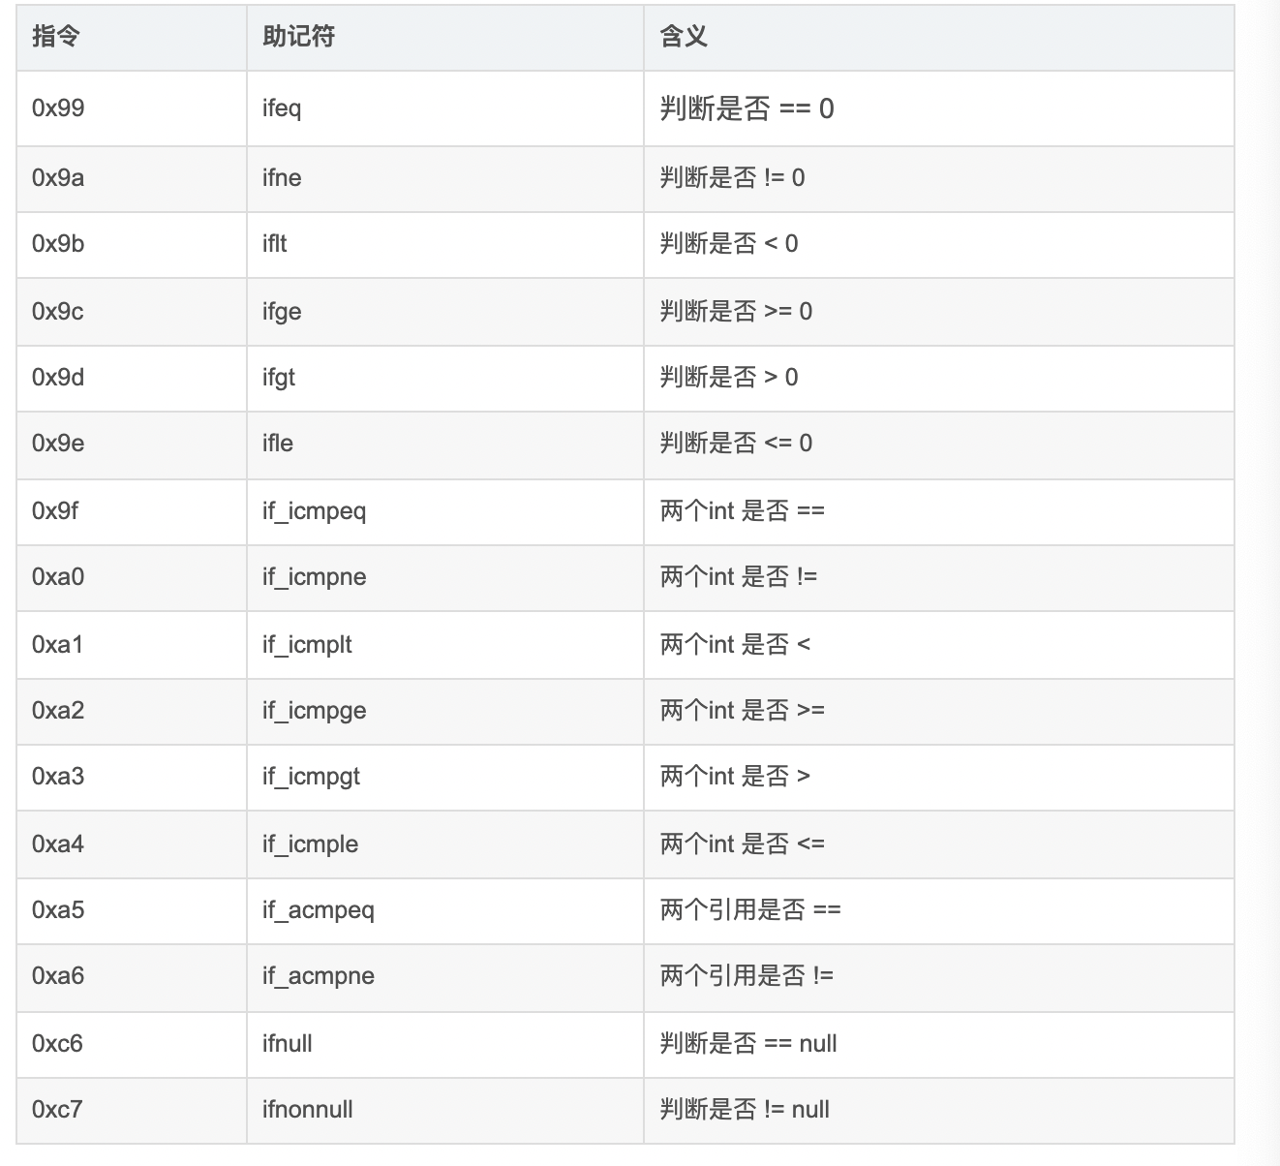
Task: Select the 0xa2 opcode cell
Action: 132,712
